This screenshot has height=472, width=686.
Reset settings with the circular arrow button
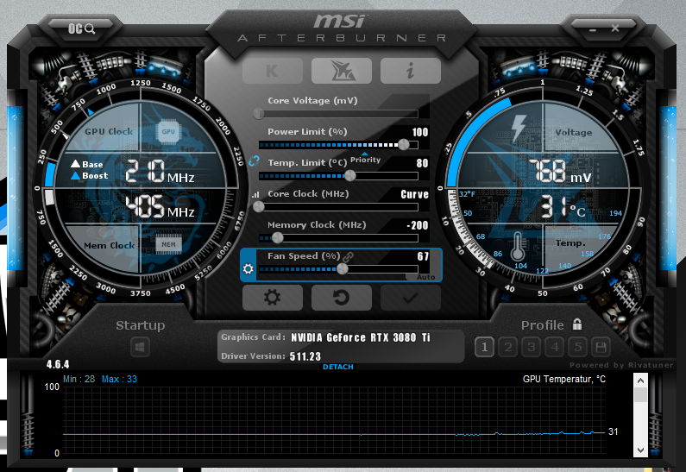[x=342, y=298]
